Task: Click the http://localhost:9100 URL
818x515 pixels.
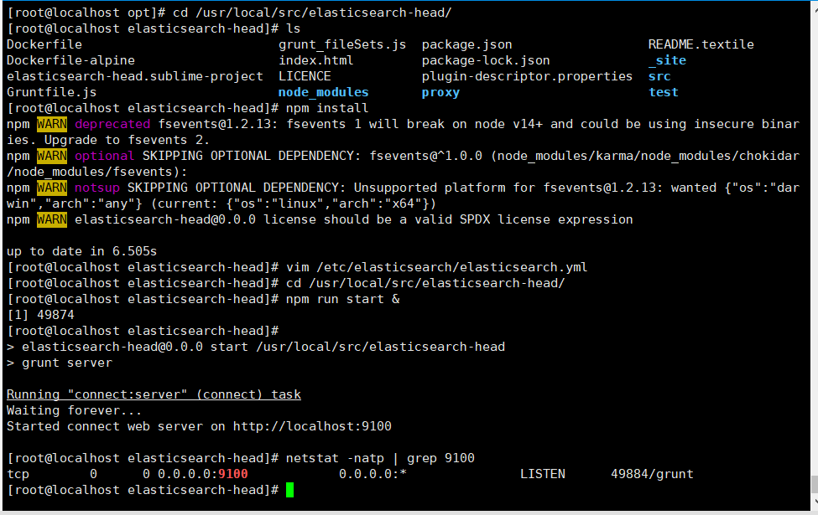Action: point(312,426)
